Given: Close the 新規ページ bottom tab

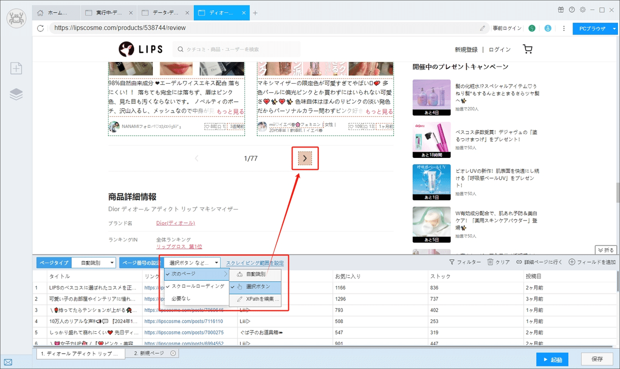Looking at the screenshot, I should pos(173,354).
